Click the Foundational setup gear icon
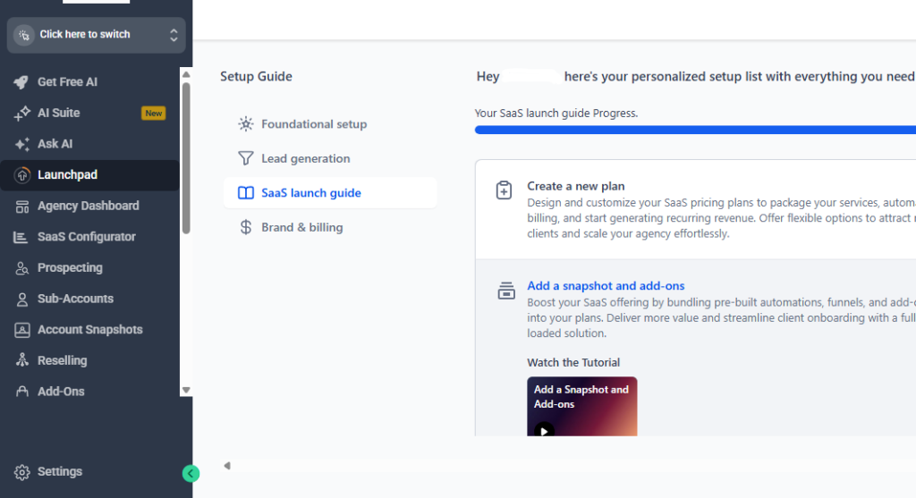The image size is (916, 498). (246, 123)
